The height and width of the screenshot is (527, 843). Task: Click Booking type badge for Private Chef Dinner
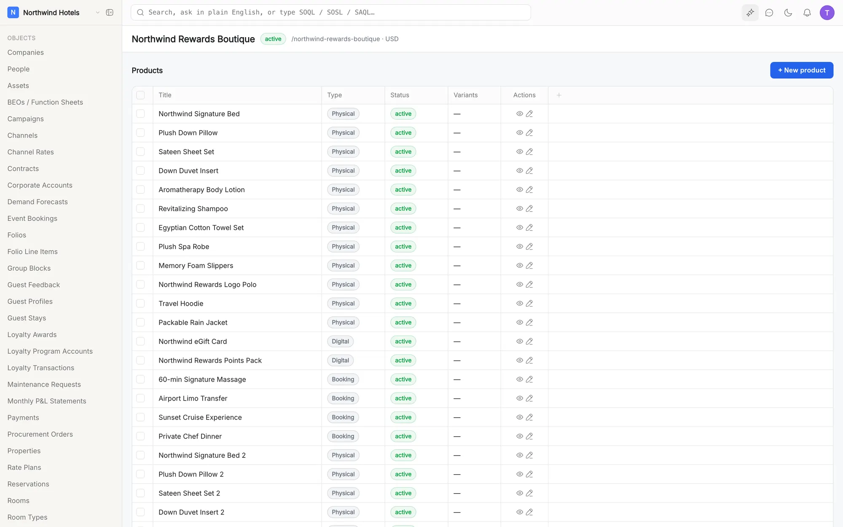point(343,436)
